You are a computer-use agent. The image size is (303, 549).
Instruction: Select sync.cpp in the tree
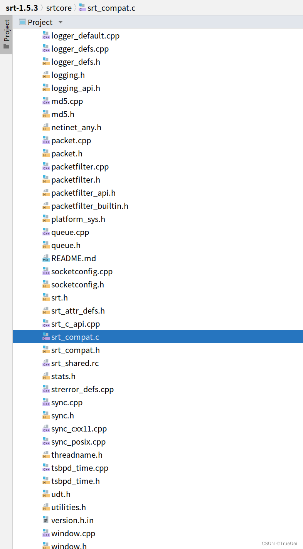tap(67, 403)
